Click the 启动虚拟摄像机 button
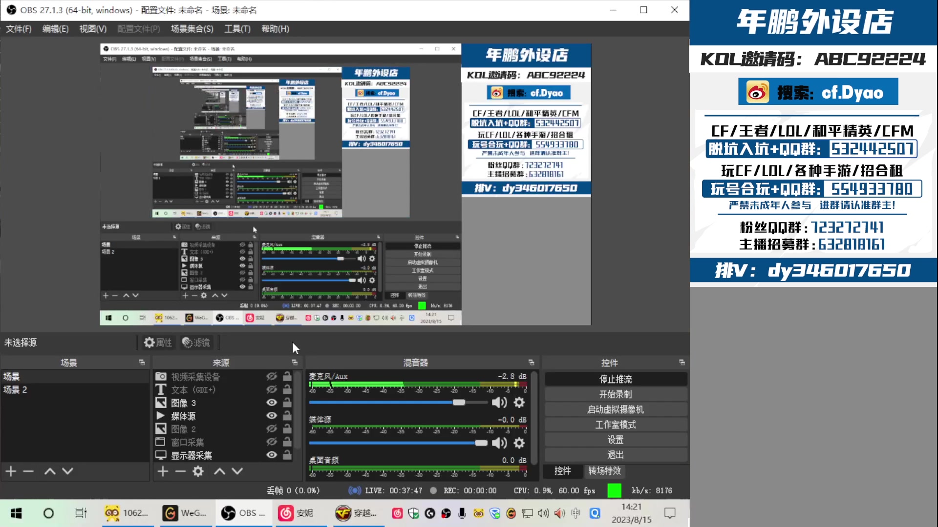The height and width of the screenshot is (527, 938). pyautogui.click(x=616, y=409)
